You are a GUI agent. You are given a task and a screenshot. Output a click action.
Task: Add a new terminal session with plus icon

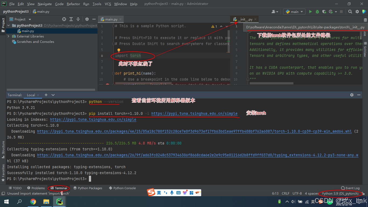point(46,95)
